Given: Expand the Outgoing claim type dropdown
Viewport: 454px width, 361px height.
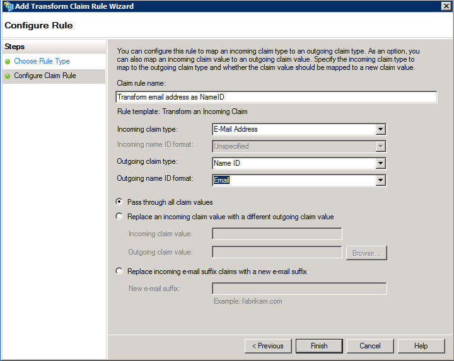Looking at the screenshot, I should pos(380,163).
